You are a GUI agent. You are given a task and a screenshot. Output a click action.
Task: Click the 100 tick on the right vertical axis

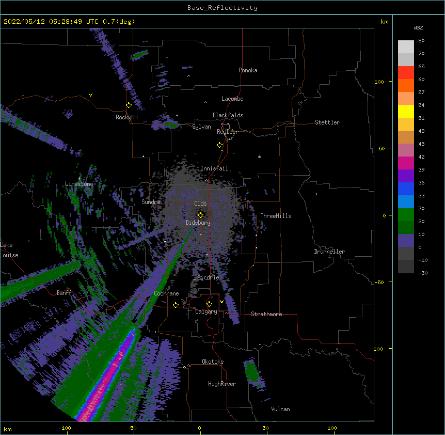(379, 82)
